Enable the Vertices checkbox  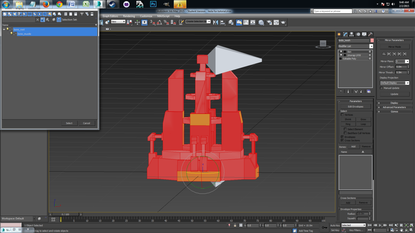tap(342, 115)
